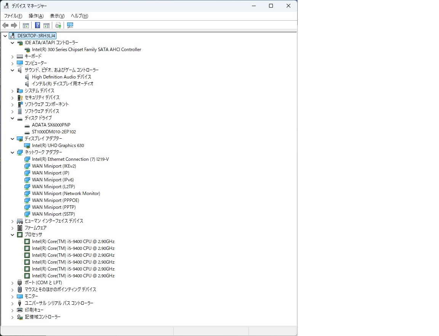Image resolution: width=439 pixels, height=336 pixels.
Task: Toggle the show/hide console tree icon
Action: 26,26
